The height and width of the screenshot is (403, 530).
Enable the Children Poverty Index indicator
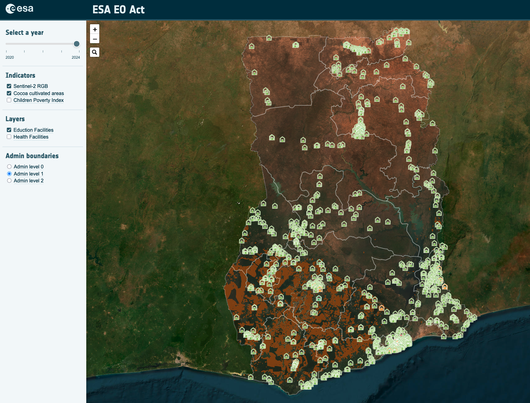pyautogui.click(x=9, y=100)
